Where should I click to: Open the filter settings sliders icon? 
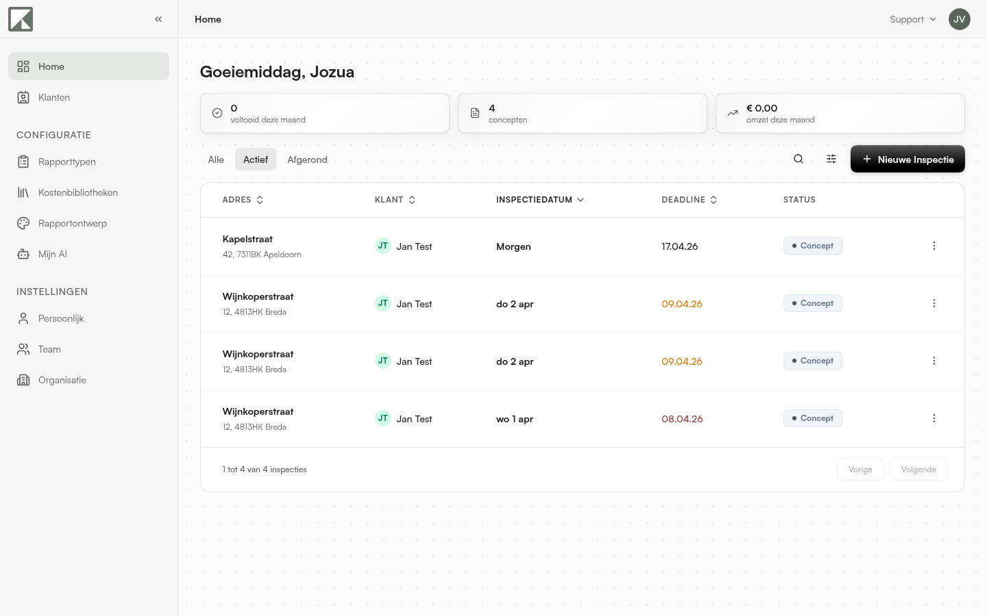tap(831, 159)
